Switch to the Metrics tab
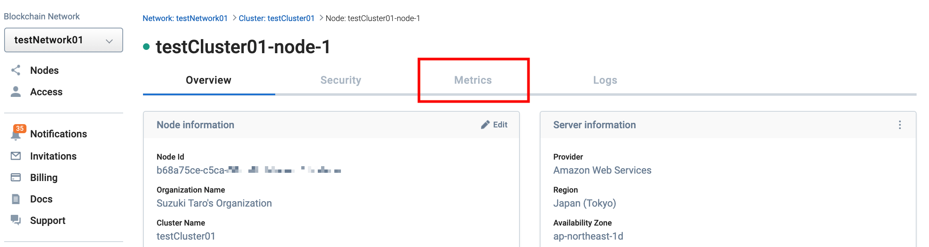Screen dimensions: 929x247 coord(473,80)
